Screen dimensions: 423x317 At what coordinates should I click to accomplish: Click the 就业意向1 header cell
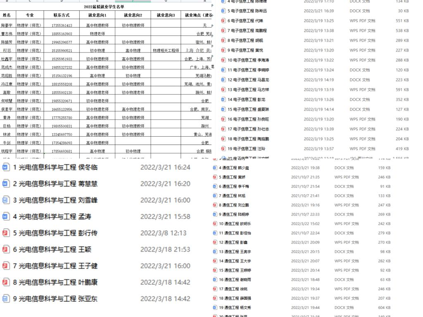(97, 15)
